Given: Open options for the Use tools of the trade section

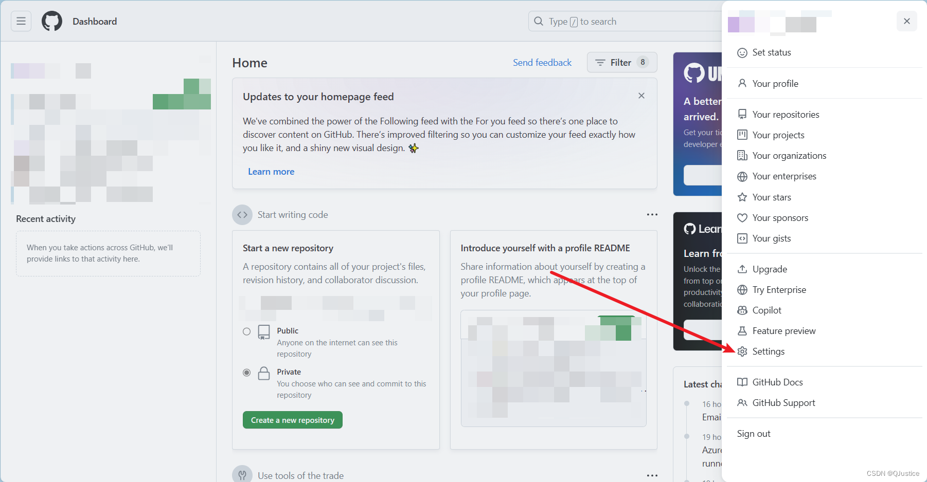Looking at the screenshot, I should [652, 475].
